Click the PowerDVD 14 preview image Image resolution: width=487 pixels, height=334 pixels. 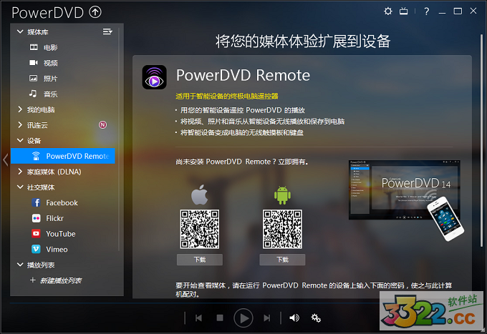(406, 200)
